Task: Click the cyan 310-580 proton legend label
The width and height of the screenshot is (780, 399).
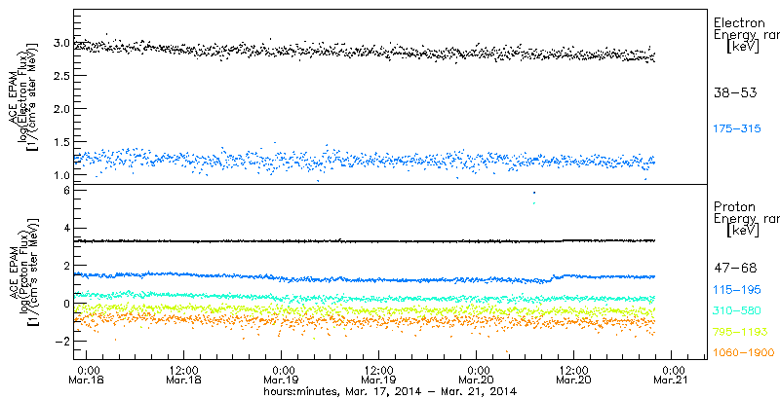Action: 738,311
